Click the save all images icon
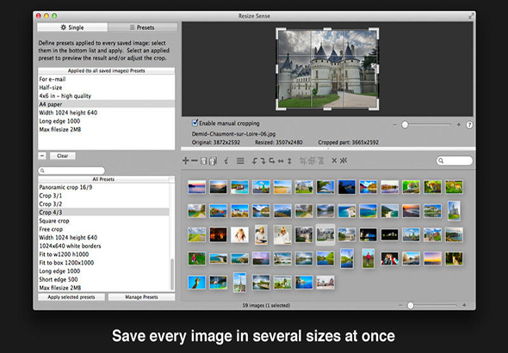508x353 pixels. 213,161
